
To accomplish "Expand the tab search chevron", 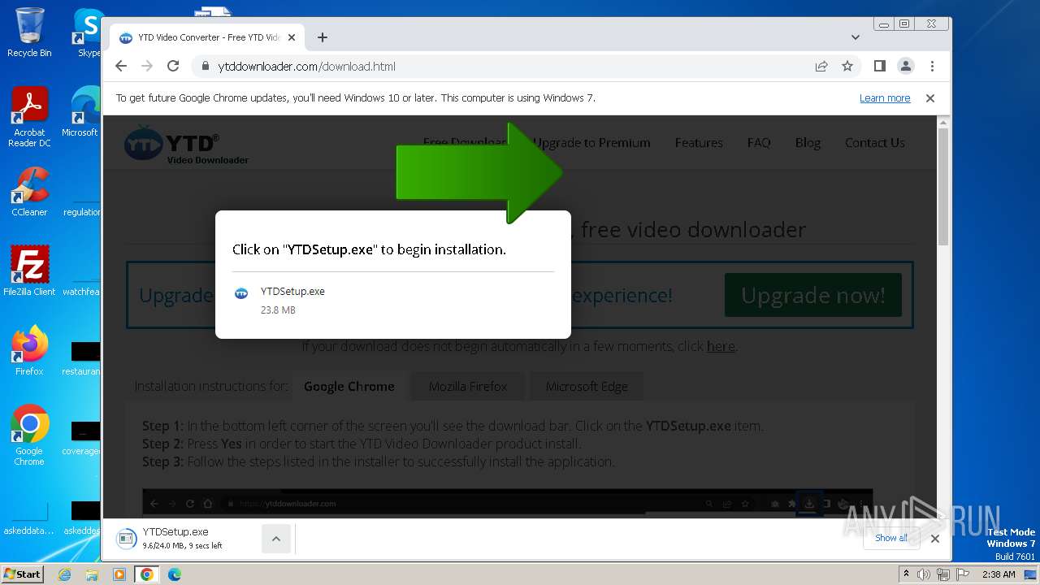I will point(855,37).
